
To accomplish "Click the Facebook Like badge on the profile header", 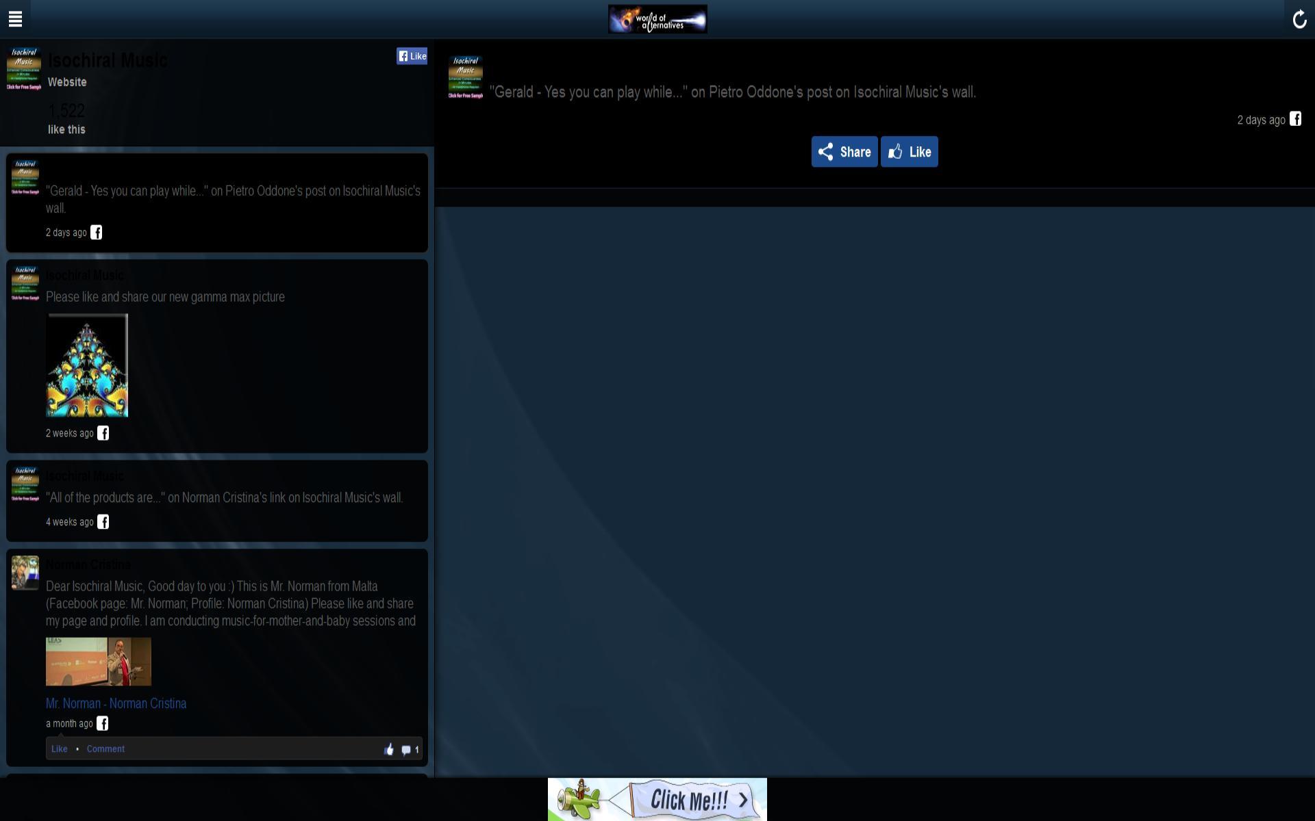I will tap(412, 56).
